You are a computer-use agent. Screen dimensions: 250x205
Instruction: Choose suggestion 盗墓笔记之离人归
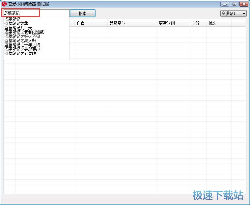coord(20,40)
